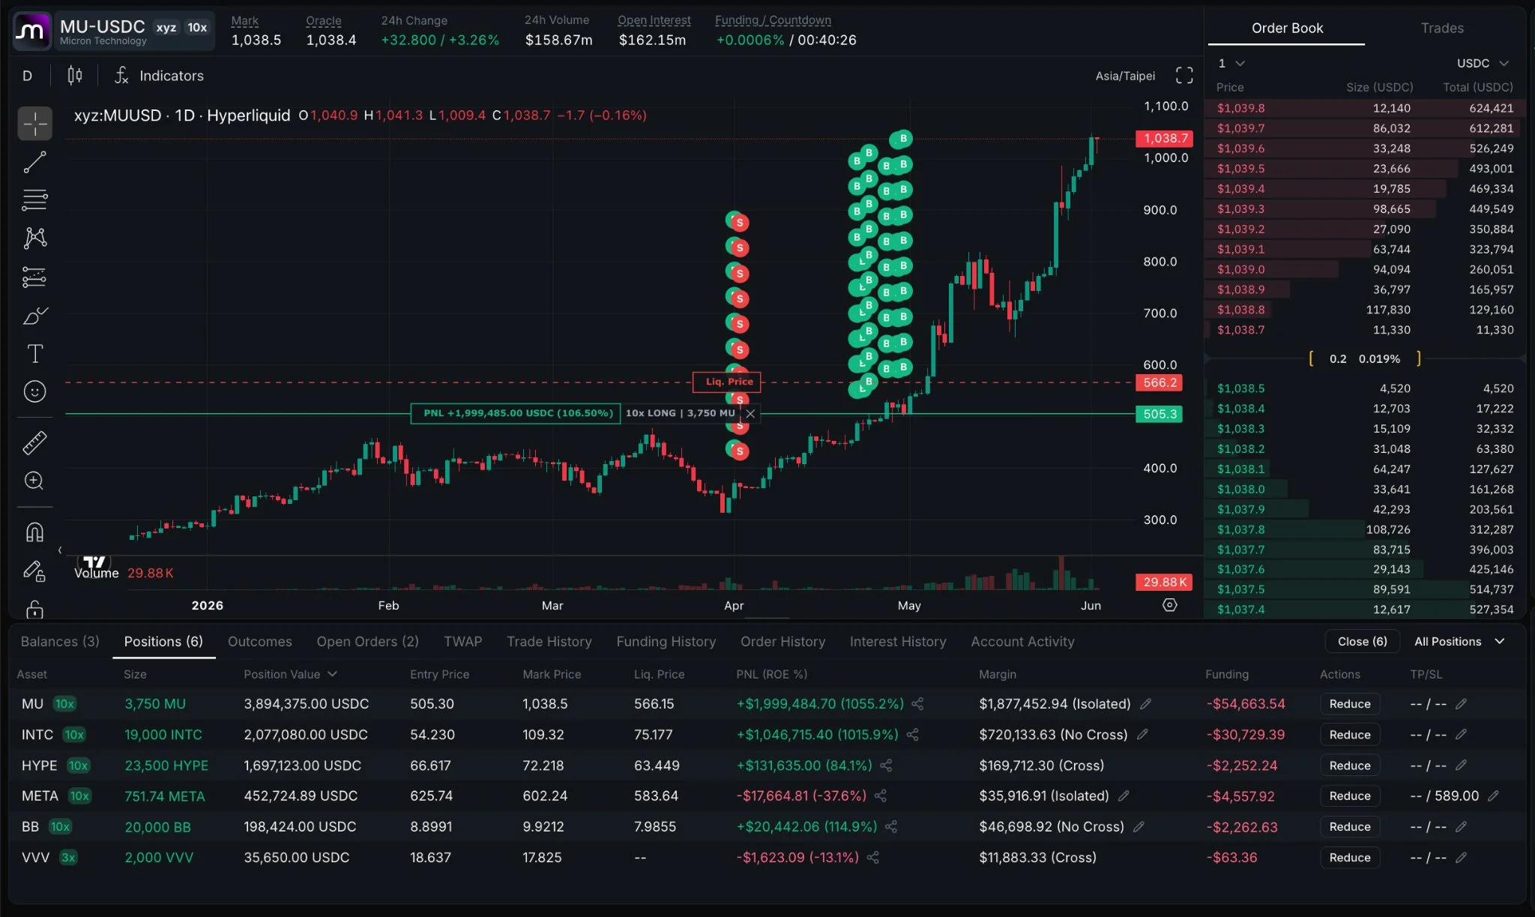This screenshot has height=917, width=1535.
Task: Change the Asia/Taipei timezone
Action: 1125,76
